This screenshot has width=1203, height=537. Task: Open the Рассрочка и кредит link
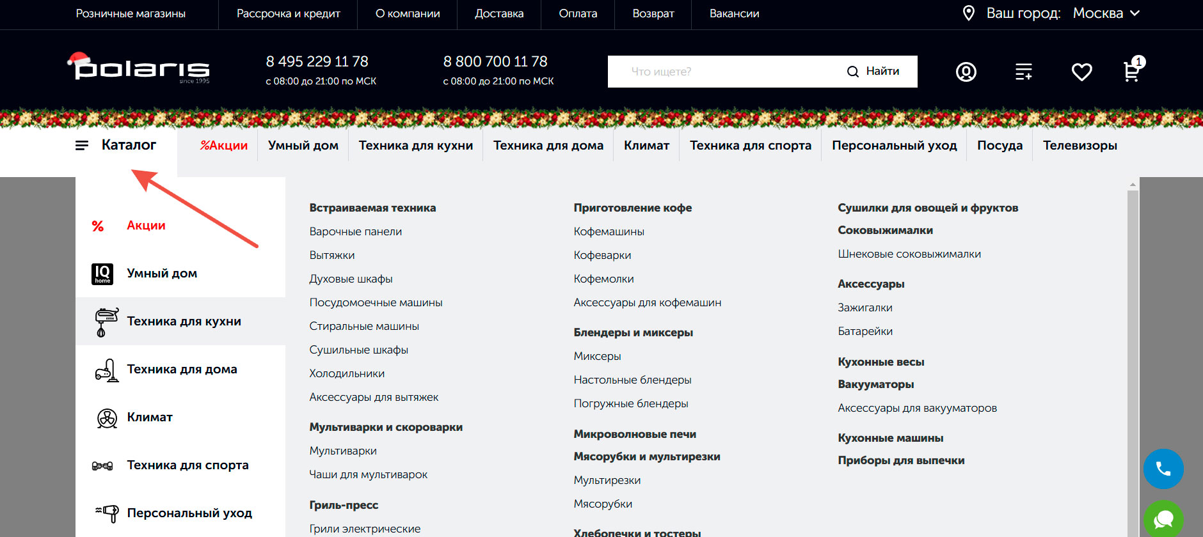coord(289,13)
